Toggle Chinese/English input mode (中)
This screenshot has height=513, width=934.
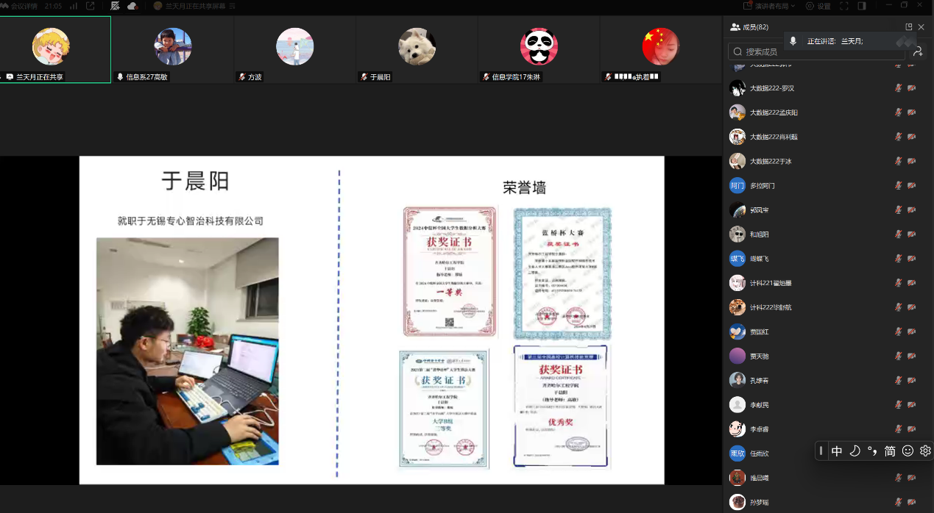[837, 451]
